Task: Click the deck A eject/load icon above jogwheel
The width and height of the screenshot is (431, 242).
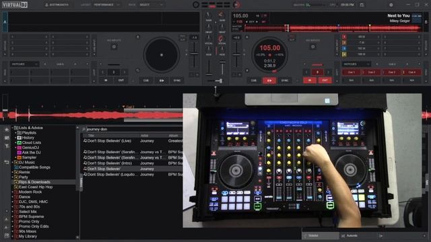Action: [137, 37]
